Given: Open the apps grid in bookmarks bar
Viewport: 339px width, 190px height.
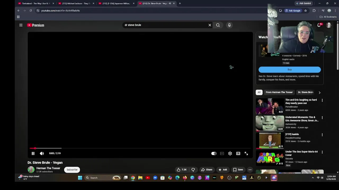Looking at the screenshot, I should (18, 17).
